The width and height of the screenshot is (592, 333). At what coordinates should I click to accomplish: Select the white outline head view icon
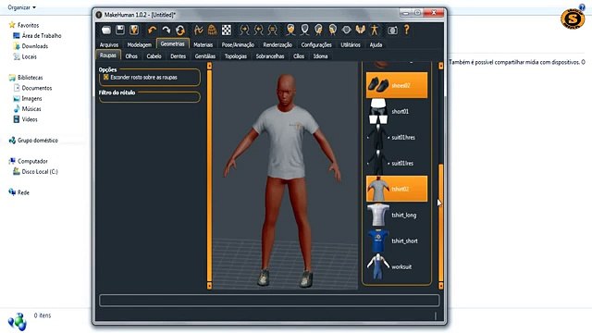pyautogui.click(x=304, y=30)
